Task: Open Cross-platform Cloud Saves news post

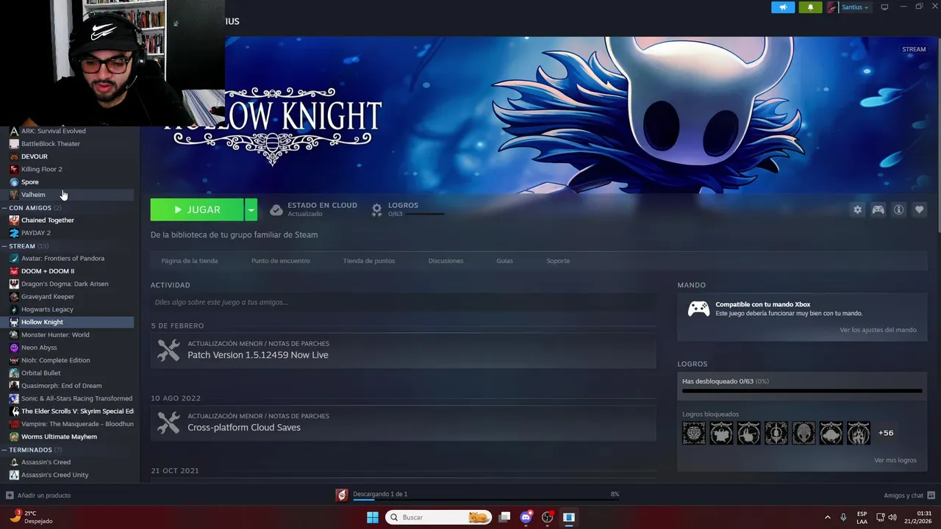Action: (x=244, y=428)
